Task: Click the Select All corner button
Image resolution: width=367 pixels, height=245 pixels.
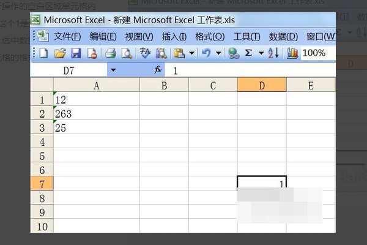Action: [x=42, y=85]
